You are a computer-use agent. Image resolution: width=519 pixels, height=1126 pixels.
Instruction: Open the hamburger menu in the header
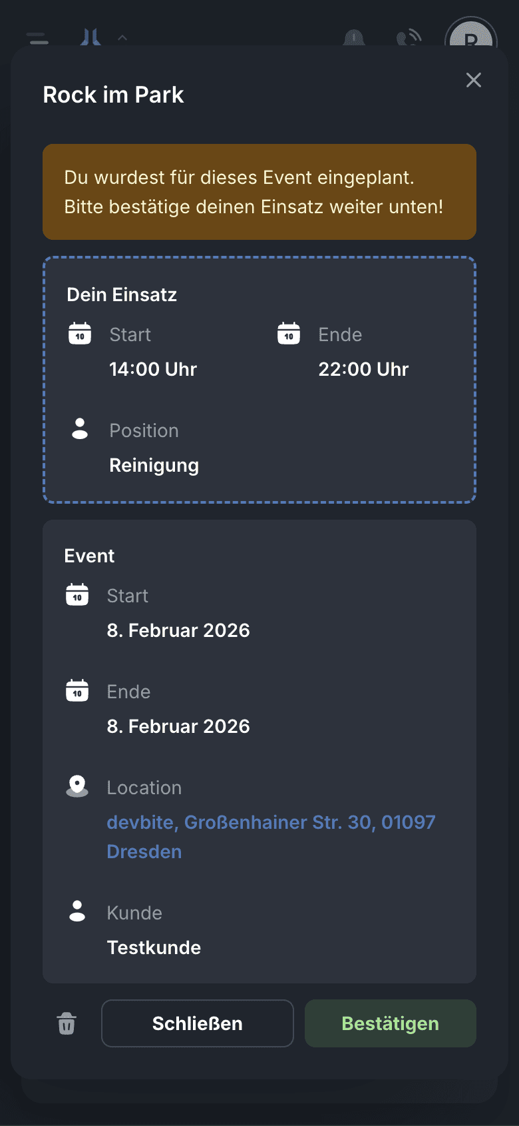click(38, 37)
